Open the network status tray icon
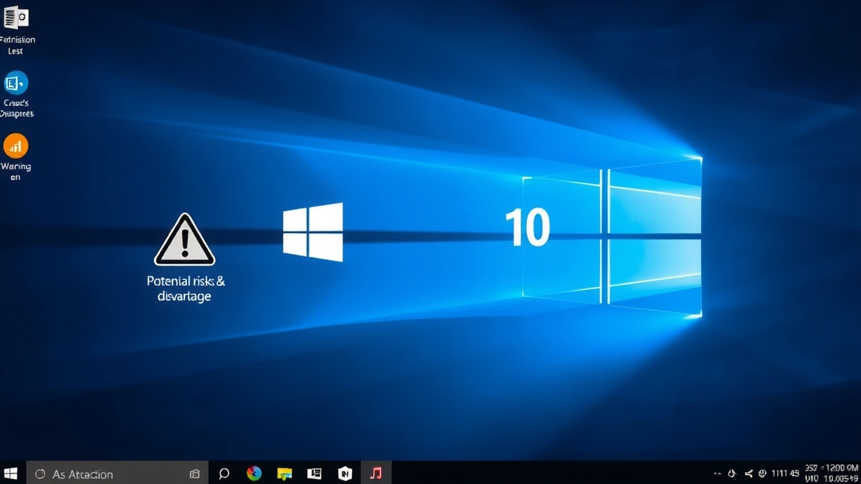The height and width of the screenshot is (484, 861). point(749,473)
